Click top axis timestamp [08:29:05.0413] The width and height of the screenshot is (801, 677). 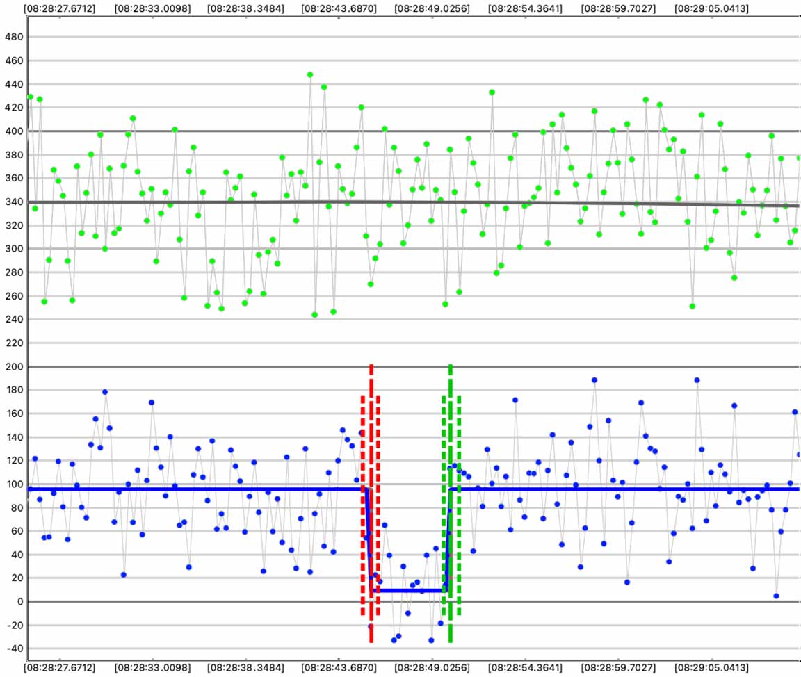click(711, 8)
